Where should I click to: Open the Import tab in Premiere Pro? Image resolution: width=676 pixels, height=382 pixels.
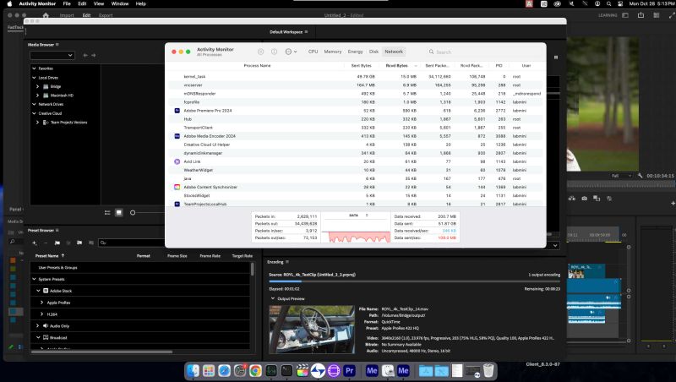(67, 15)
